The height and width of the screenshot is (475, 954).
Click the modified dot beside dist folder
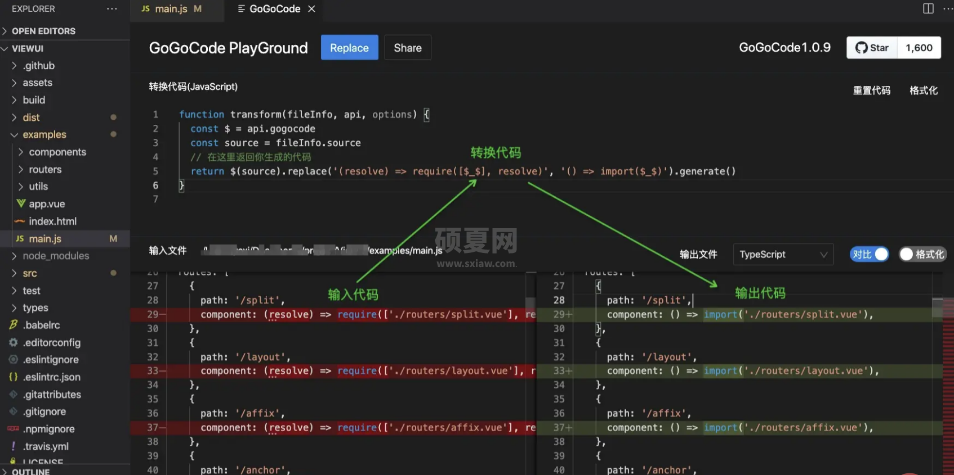(x=113, y=117)
